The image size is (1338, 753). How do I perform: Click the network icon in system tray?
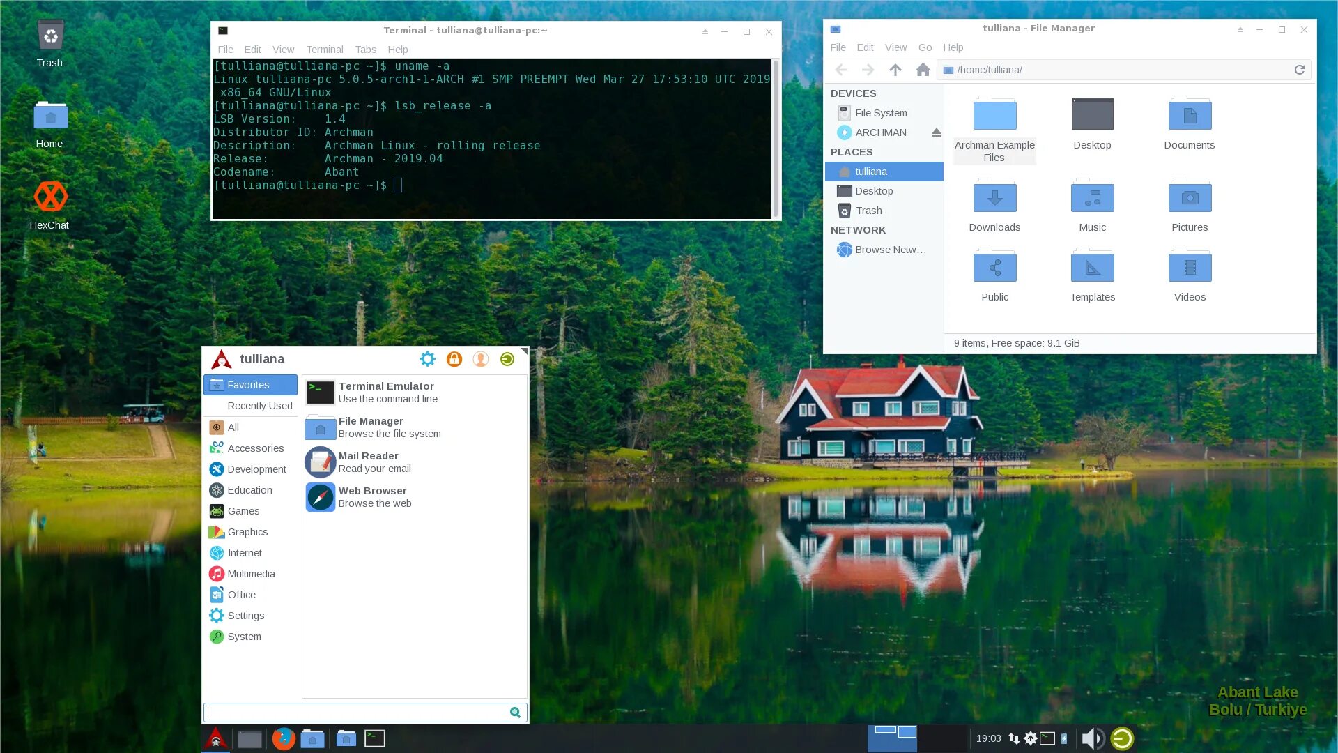click(1014, 738)
